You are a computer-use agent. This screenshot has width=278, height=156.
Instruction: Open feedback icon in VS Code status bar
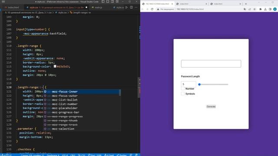tap(131, 155)
